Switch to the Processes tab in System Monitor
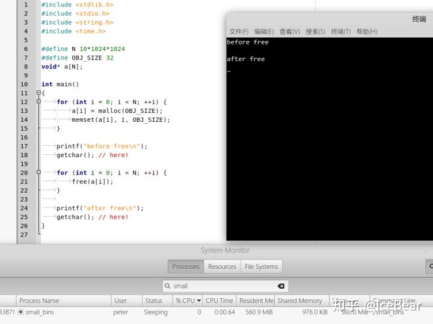 (186, 266)
